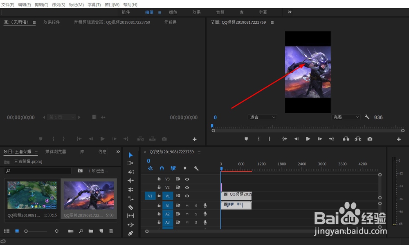Enable voice-over record on A3

point(205,223)
